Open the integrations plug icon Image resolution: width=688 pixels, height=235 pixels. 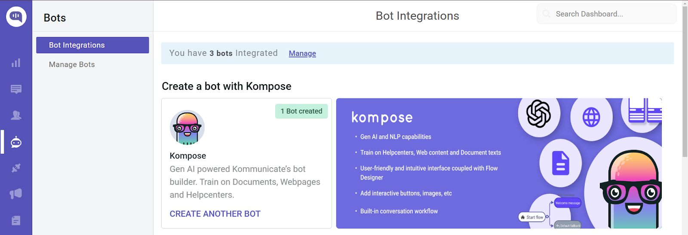(16, 168)
